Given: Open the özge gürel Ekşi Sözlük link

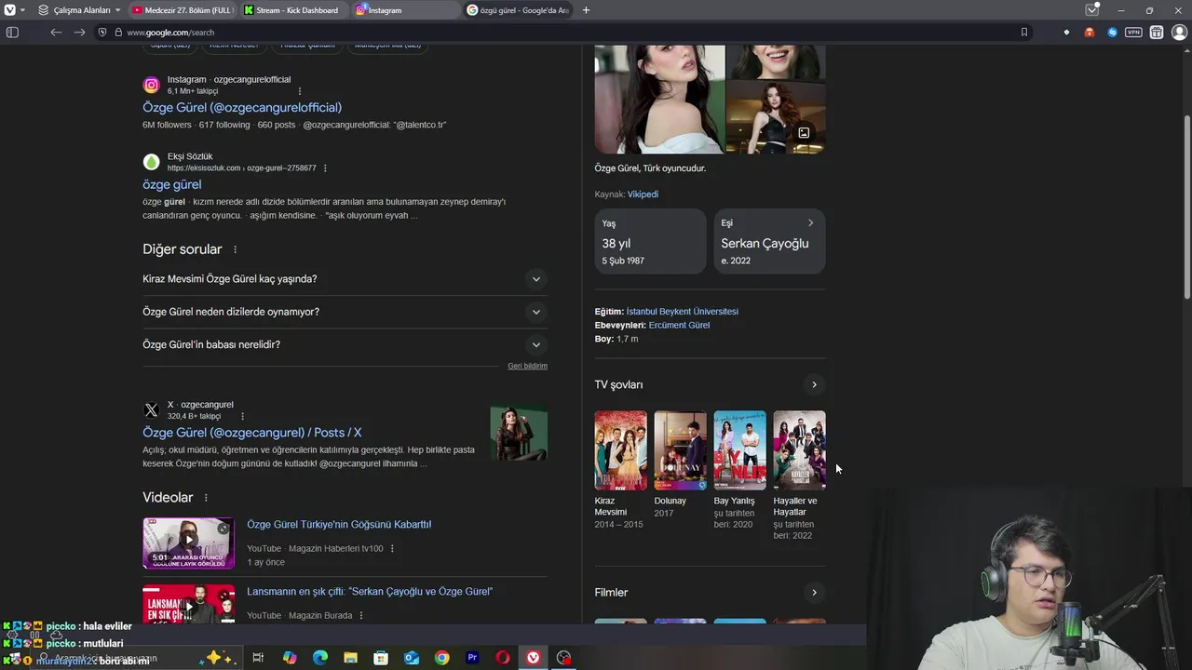Looking at the screenshot, I should click(x=171, y=184).
